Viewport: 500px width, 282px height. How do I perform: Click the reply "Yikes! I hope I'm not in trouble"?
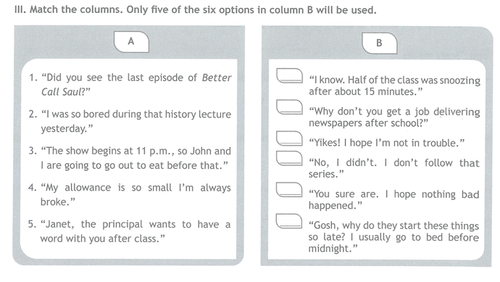[x=386, y=143]
